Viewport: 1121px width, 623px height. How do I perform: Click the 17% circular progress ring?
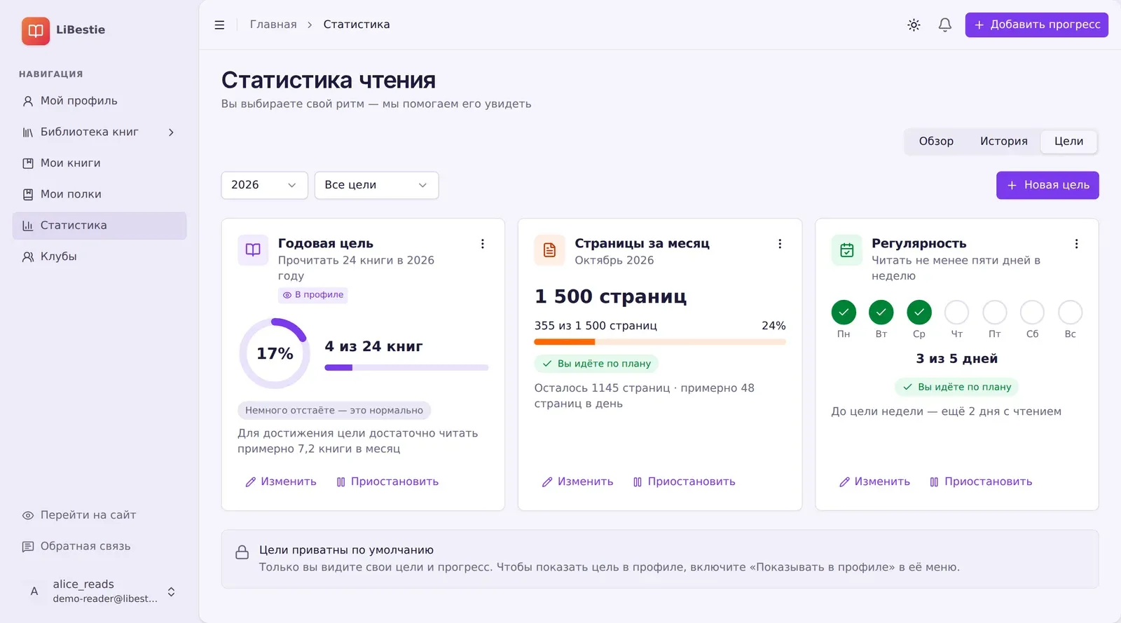pos(275,353)
